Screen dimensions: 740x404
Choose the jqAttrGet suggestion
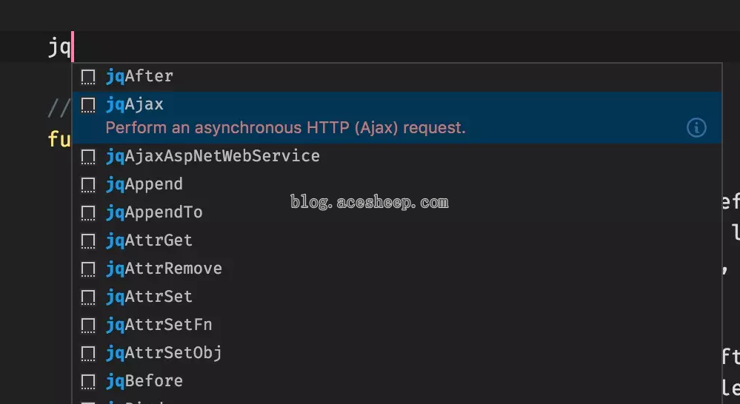point(149,240)
